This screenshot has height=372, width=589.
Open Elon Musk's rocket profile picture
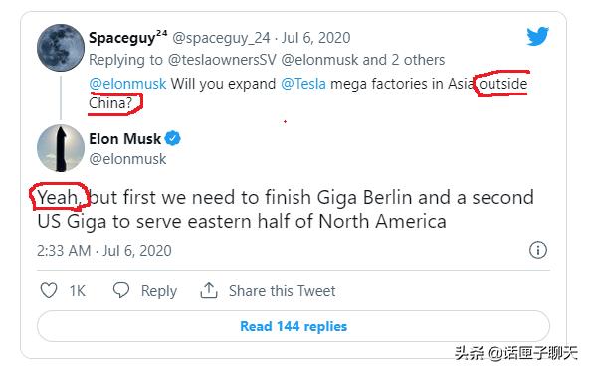[61, 148]
